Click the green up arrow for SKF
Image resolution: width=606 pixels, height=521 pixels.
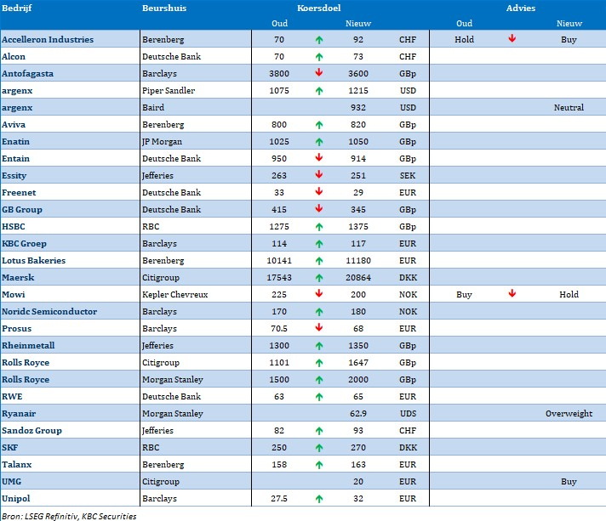point(319,448)
